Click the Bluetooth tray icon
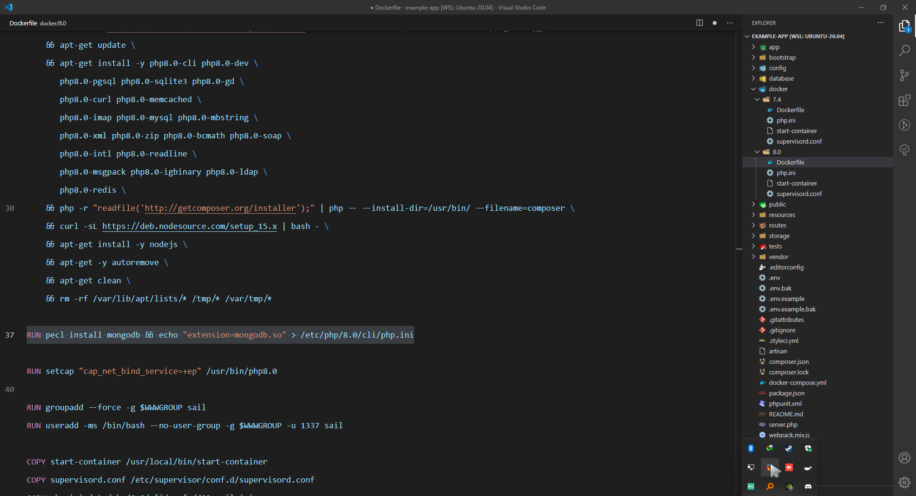This screenshot has width=916, height=496. (x=751, y=448)
